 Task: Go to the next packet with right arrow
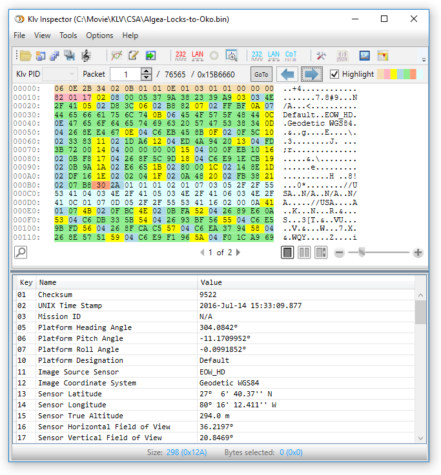[312, 74]
